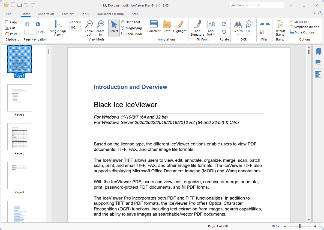Screen dimensions: 324x230
Task: Expand the Copy dropdown
Action: coord(19,22)
